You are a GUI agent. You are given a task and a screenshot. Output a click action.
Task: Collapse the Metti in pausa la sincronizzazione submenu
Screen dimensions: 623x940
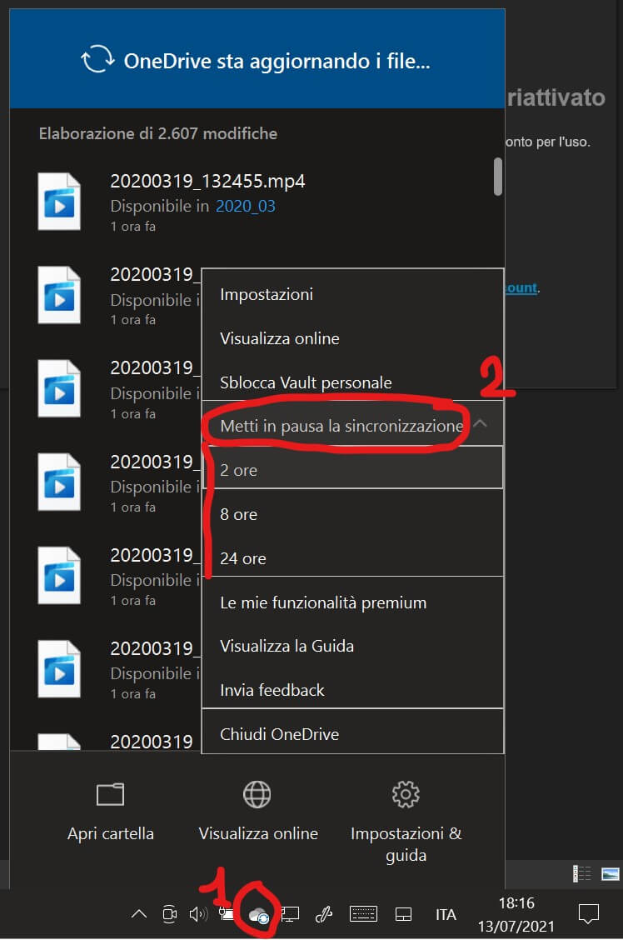point(480,425)
